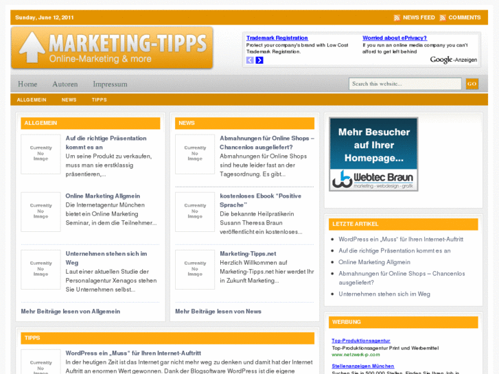This screenshot has height=374, width=499.
Task: Focus the Search this website field
Action: point(405,84)
